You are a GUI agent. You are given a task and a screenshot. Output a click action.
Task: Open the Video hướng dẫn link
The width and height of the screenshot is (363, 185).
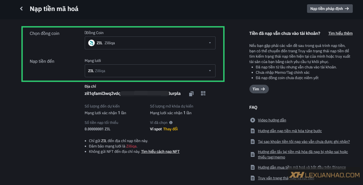point(272,120)
